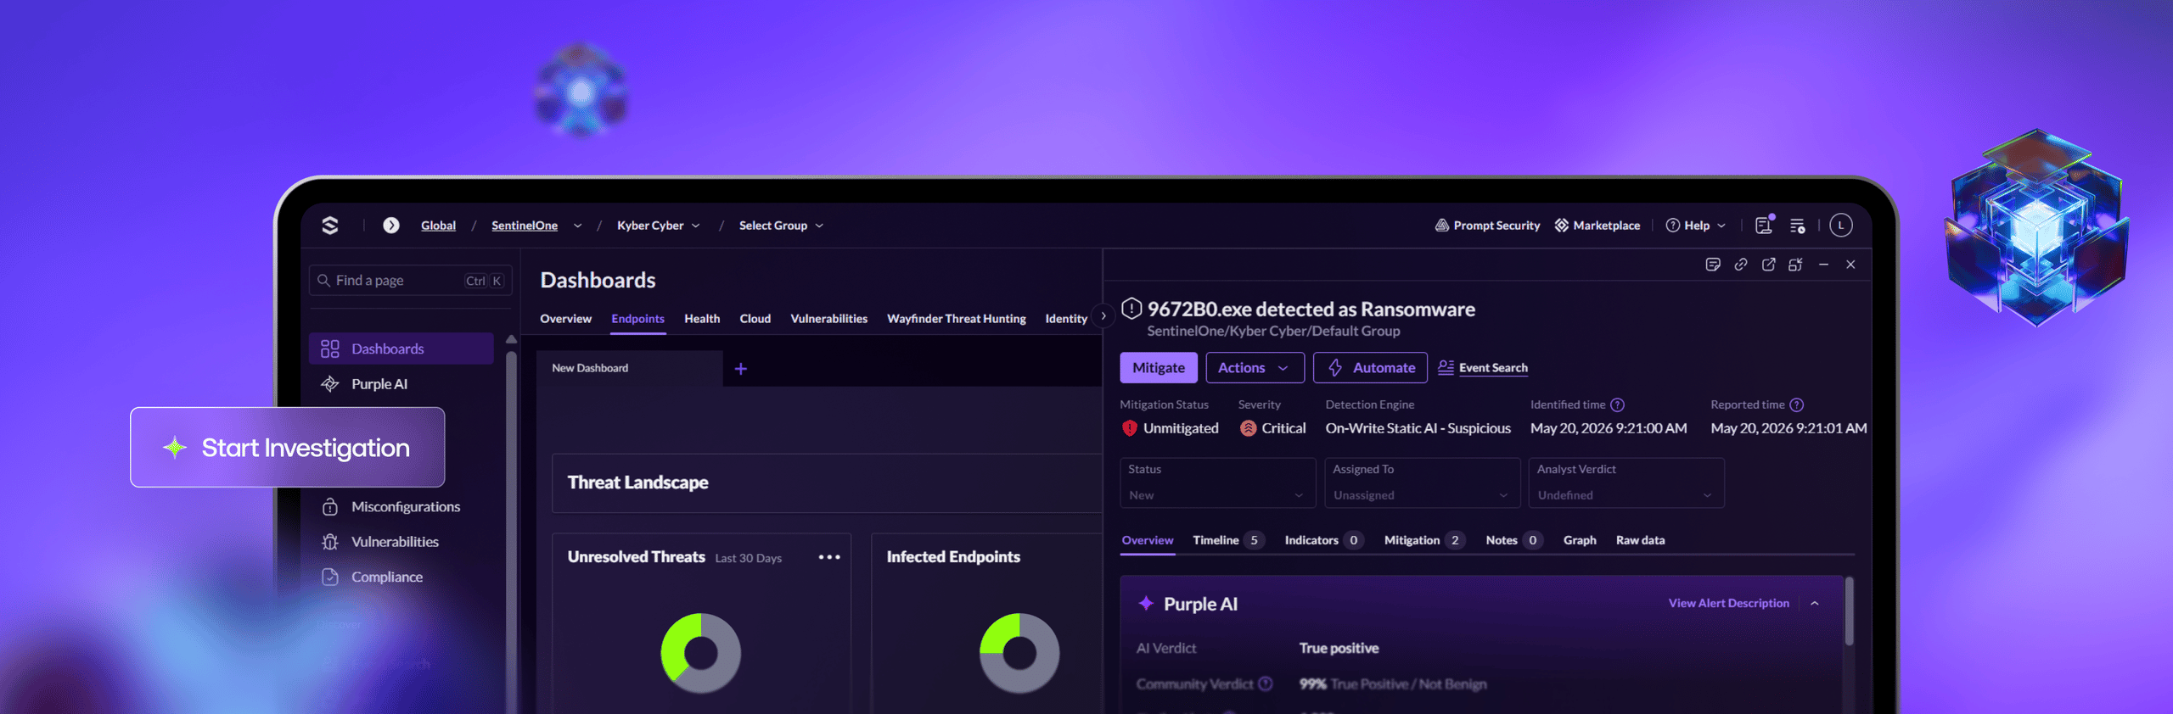Switch to the dashboard Overview tab
Viewport: 2173px width, 714px height.
[565, 319]
